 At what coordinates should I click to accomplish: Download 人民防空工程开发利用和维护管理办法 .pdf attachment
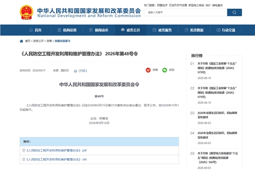click(x=56, y=151)
